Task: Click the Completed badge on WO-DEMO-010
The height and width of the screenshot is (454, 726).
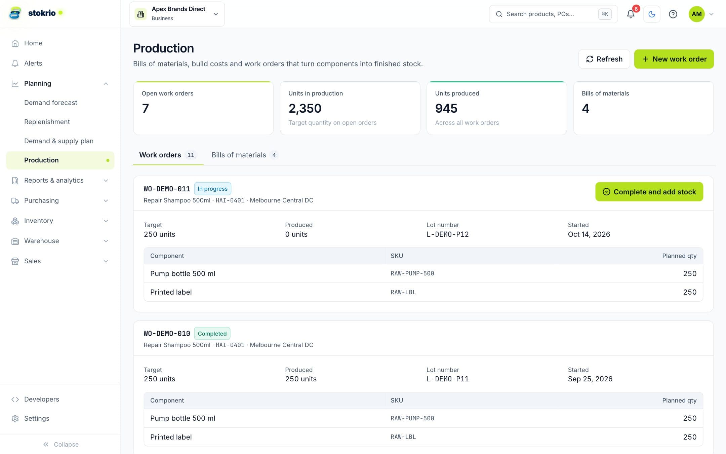Action: (x=212, y=334)
